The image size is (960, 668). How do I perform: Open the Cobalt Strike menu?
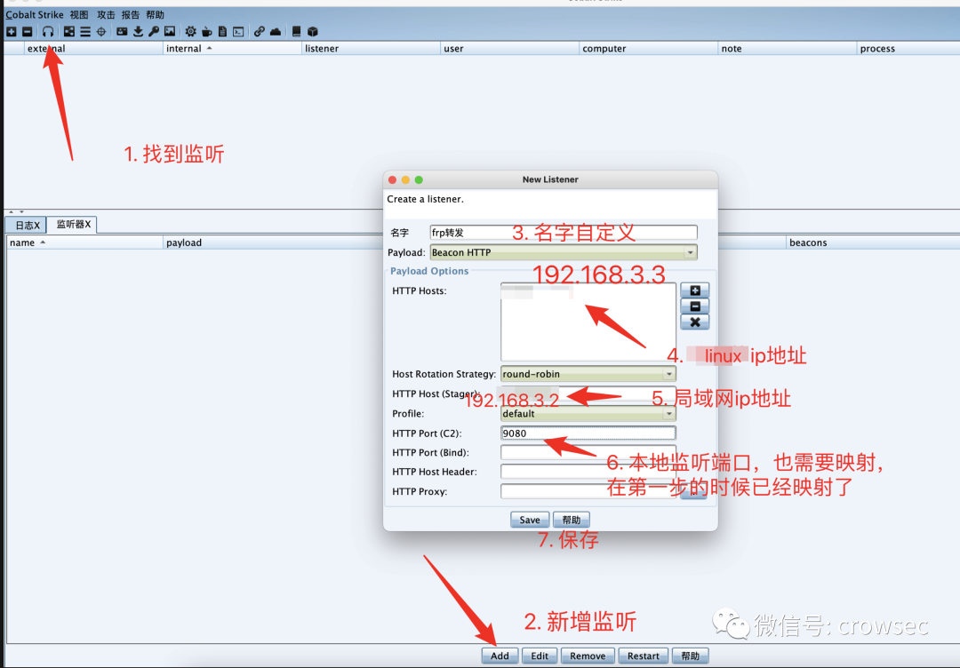click(35, 15)
